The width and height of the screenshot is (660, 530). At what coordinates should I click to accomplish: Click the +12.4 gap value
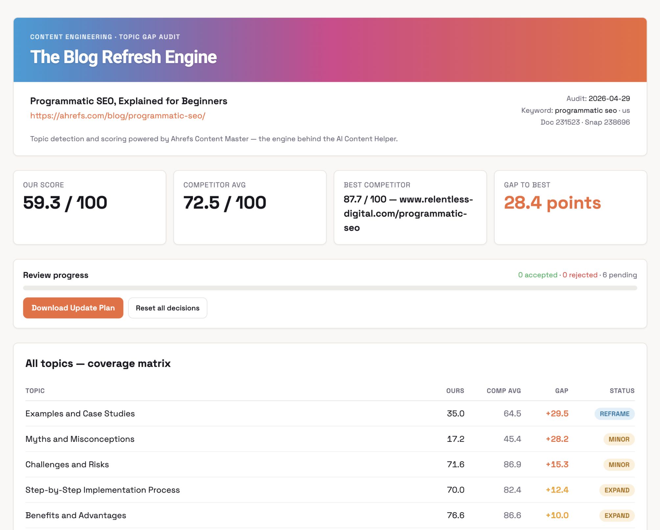[557, 490]
